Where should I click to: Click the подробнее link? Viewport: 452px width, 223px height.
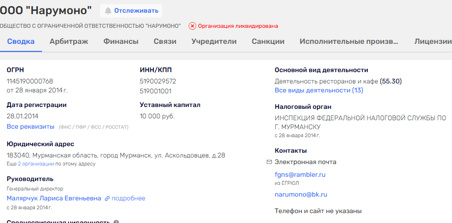click(x=128, y=198)
